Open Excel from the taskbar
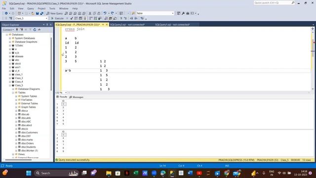The width and height of the screenshot is (316, 178). tap(136, 173)
